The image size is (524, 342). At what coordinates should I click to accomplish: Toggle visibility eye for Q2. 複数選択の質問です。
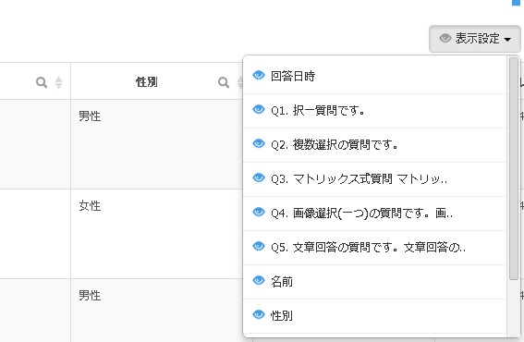(259, 144)
